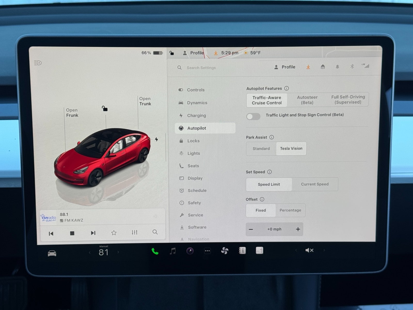
Task: Open the all apps ellipsis menu
Action: click(x=207, y=251)
